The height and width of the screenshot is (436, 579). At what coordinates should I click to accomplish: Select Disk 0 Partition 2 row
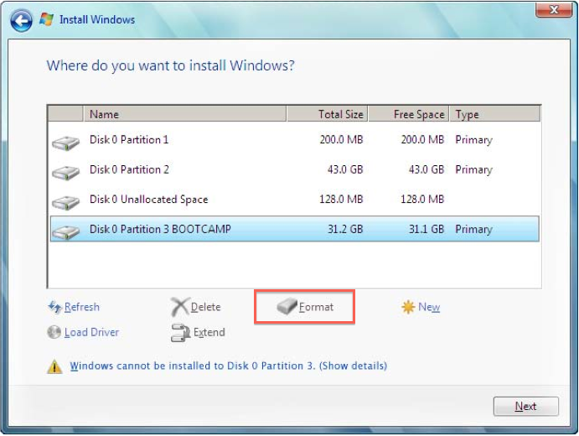294,169
